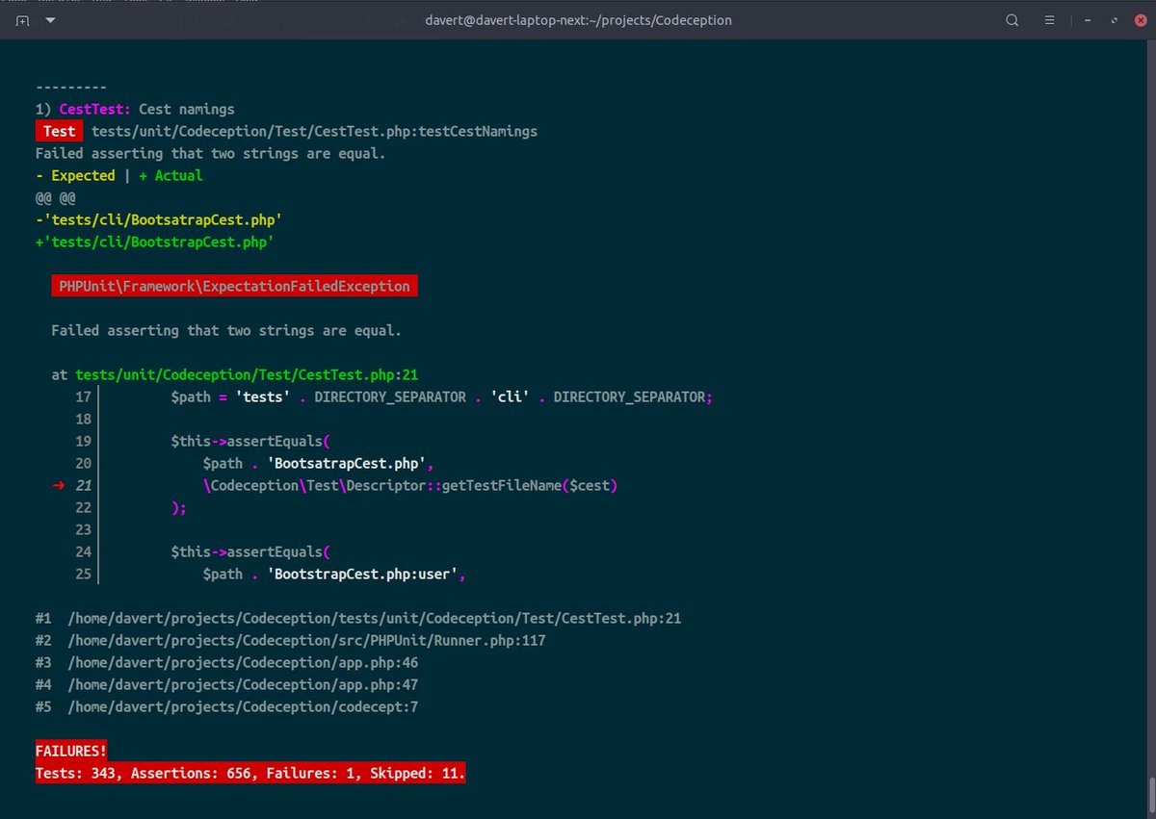Click stack trace #3 app.php:46

click(226, 662)
